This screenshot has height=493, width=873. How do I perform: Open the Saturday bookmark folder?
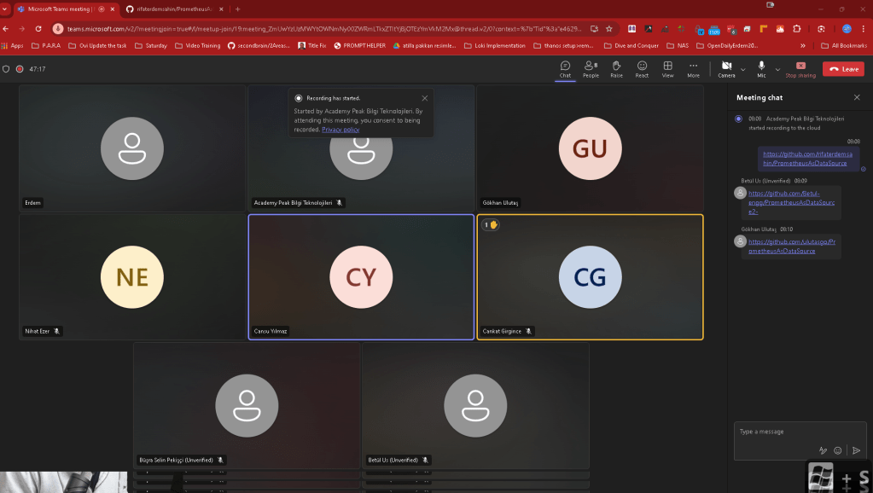coord(151,45)
